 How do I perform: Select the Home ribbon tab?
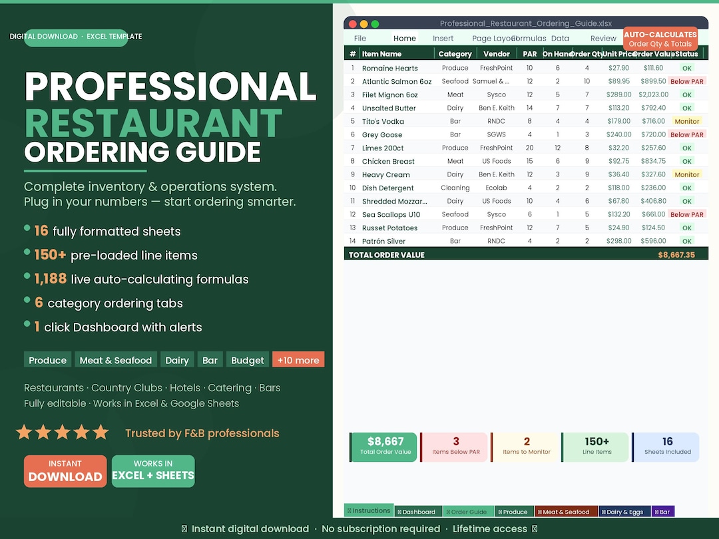click(405, 39)
